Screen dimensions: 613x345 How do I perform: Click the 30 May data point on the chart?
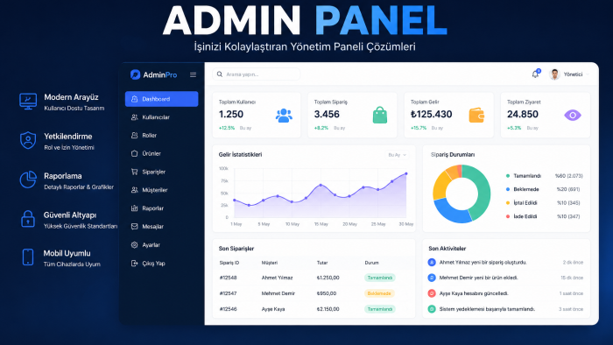pyautogui.click(x=406, y=173)
